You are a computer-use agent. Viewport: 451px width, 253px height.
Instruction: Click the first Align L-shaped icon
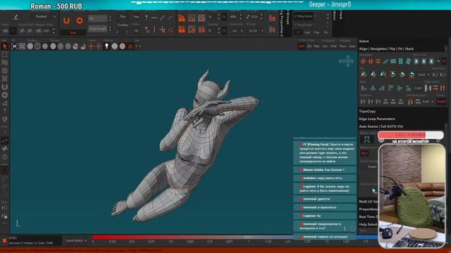pyautogui.click(x=364, y=88)
